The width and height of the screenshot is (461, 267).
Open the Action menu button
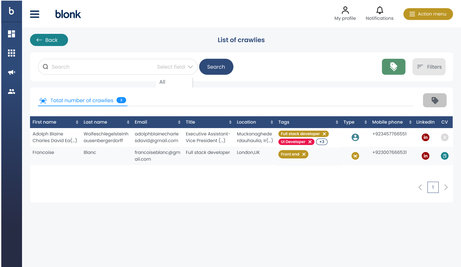(x=428, y=14)
